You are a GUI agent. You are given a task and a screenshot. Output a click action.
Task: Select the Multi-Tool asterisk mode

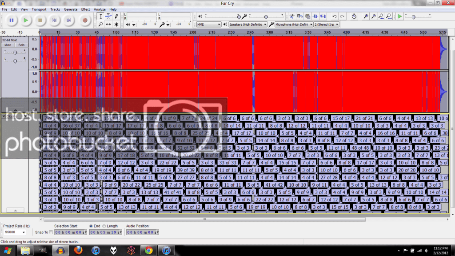click(116, 24)
